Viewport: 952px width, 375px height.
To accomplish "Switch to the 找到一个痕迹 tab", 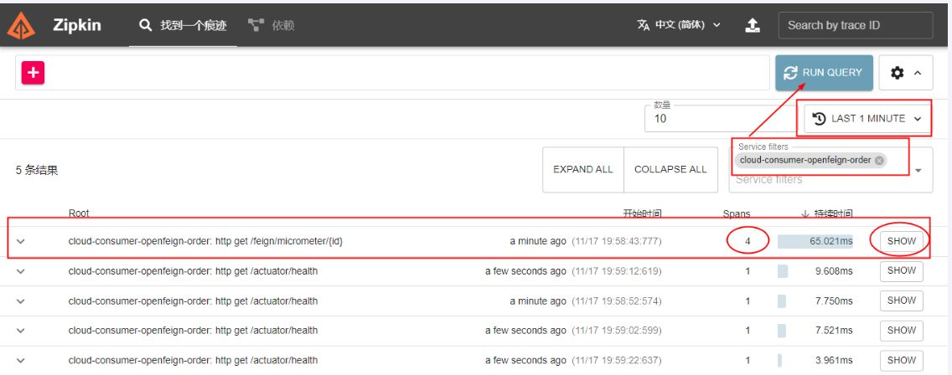I will coord(183,25).
